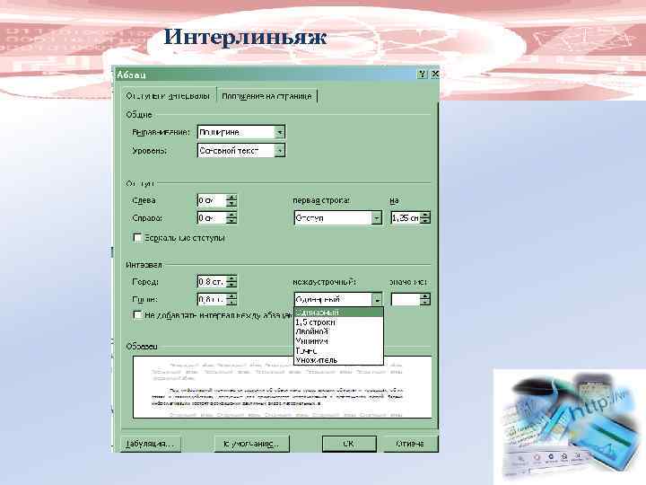Expand the Выравнивание dropdown arrow
The height and width of the screenshot is (485, 646).
pos(279,132)
